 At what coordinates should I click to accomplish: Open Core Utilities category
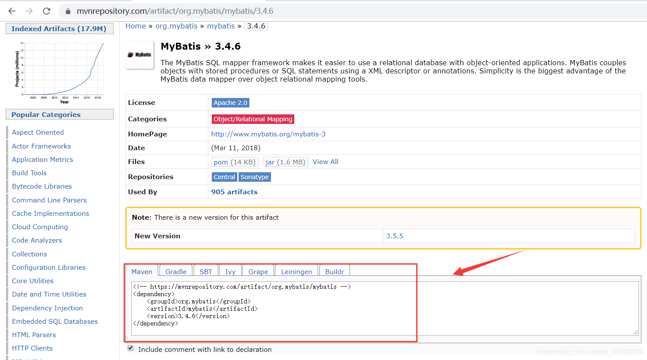[33, 281]
